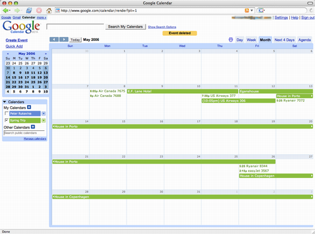Select the Month view tab
Image resolution: width=315 pixels, height=234 pixels.
coord(265,40)
